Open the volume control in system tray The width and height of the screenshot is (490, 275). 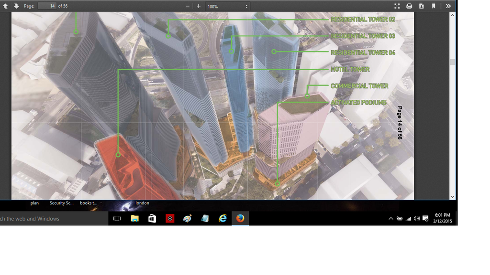click(x=416, y=219)
